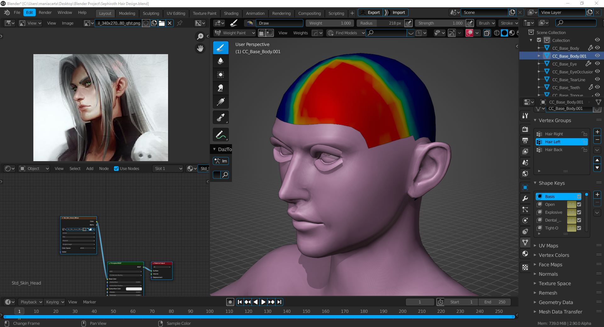604x327 pixels.
Task: Open the Slot 1 material dropdown
Action: coord(168,168)
